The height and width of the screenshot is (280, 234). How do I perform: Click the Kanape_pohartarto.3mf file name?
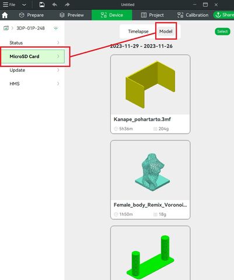click(142, 119)
